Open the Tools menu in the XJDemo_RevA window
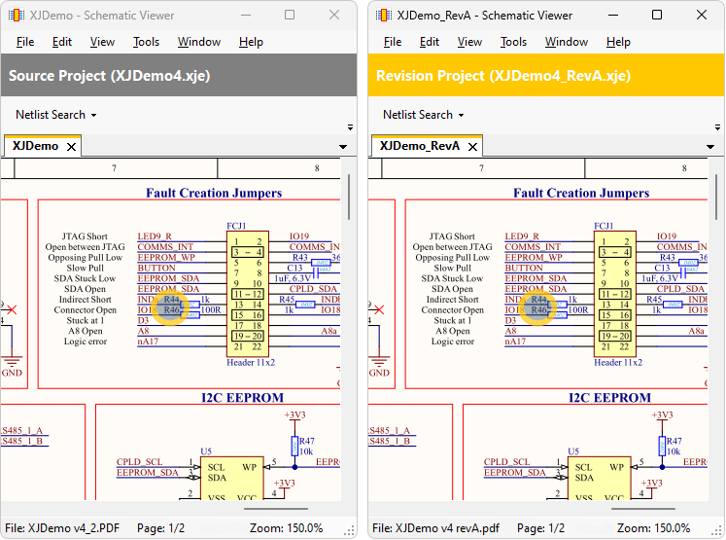Screen dimensions: 726x540 (513, 42)
